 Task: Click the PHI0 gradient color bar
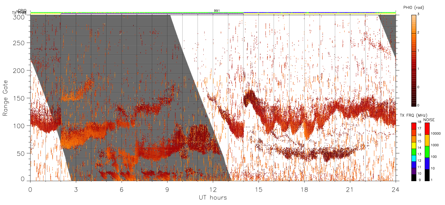[414, 60]
